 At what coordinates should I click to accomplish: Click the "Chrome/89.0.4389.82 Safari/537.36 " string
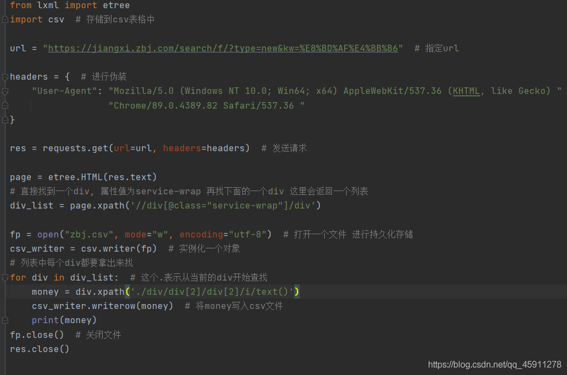[207, 105]
